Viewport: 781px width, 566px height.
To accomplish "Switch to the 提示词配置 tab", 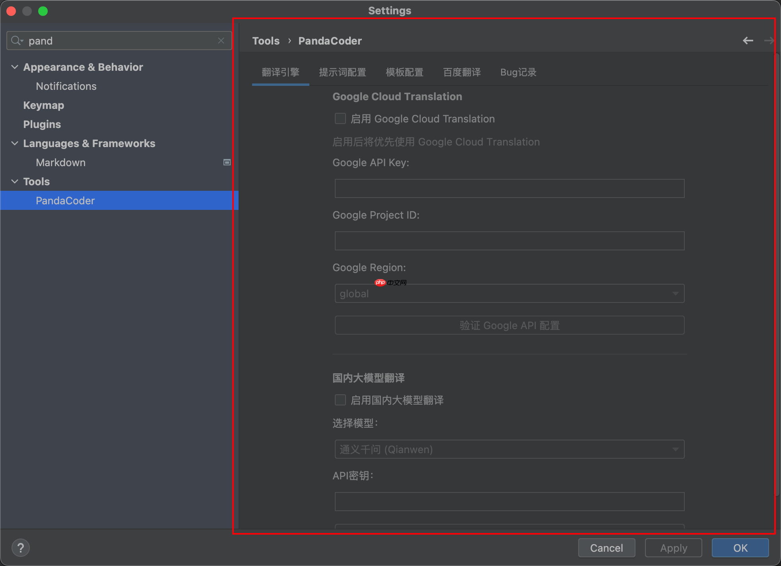I will pos(342,72).
